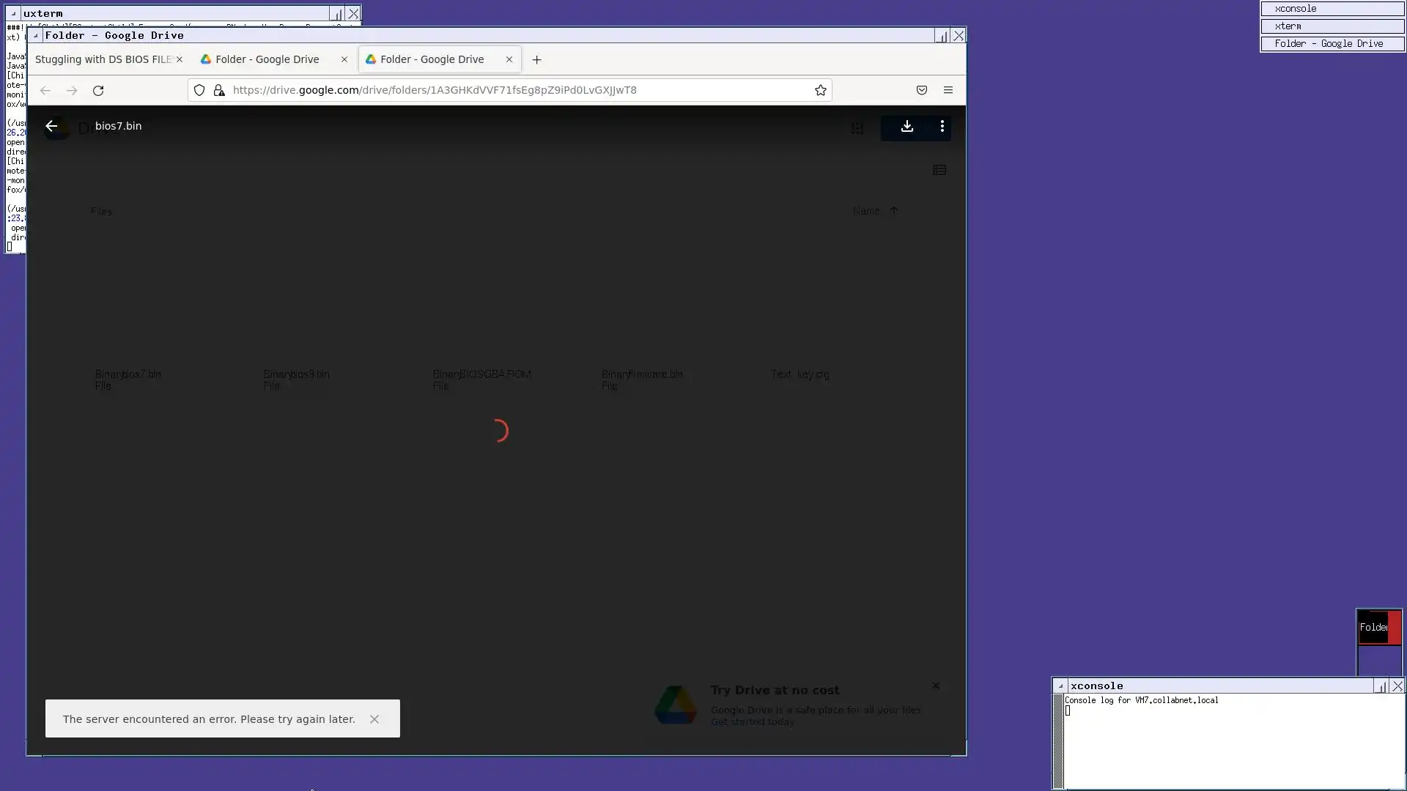Reload the page with the refresh icon
The height and width of the screenshot is (791, 1407).
click(x=98, y=91)
